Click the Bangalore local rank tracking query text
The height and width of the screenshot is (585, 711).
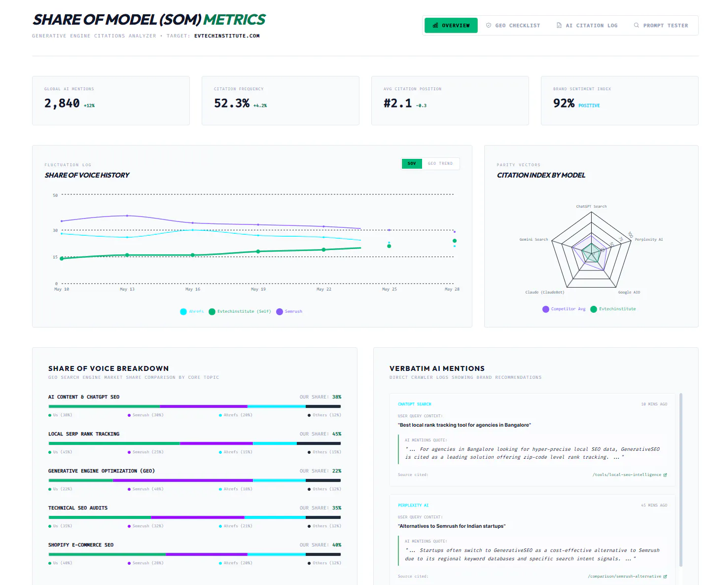464,425
